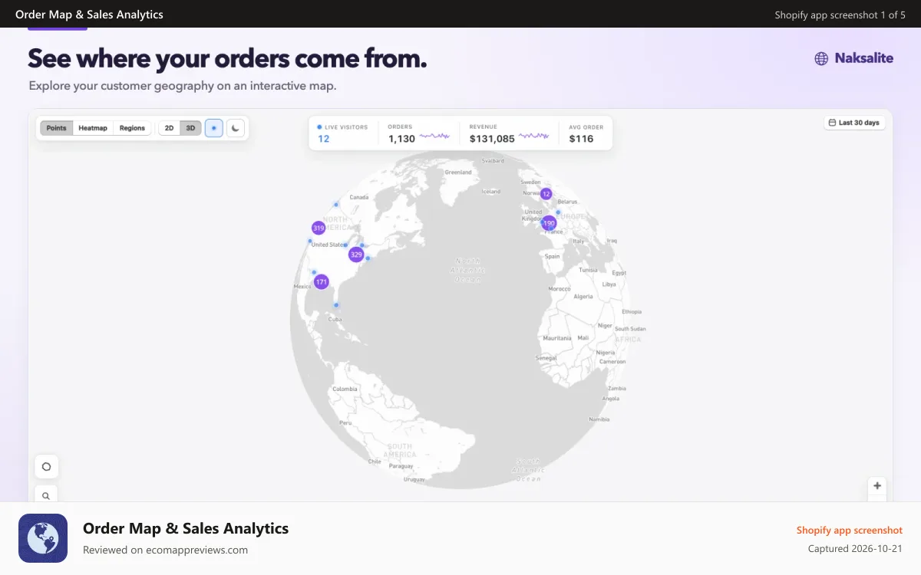Click the 329 orders cluster marker

355,255
